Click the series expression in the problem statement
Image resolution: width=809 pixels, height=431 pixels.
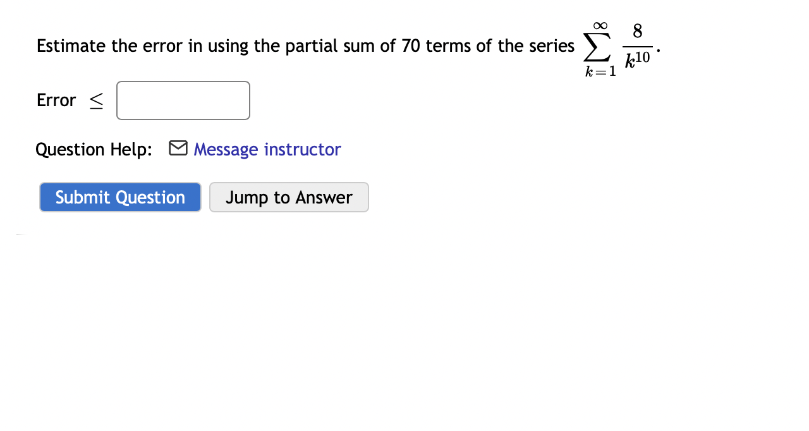pos(616,47)
